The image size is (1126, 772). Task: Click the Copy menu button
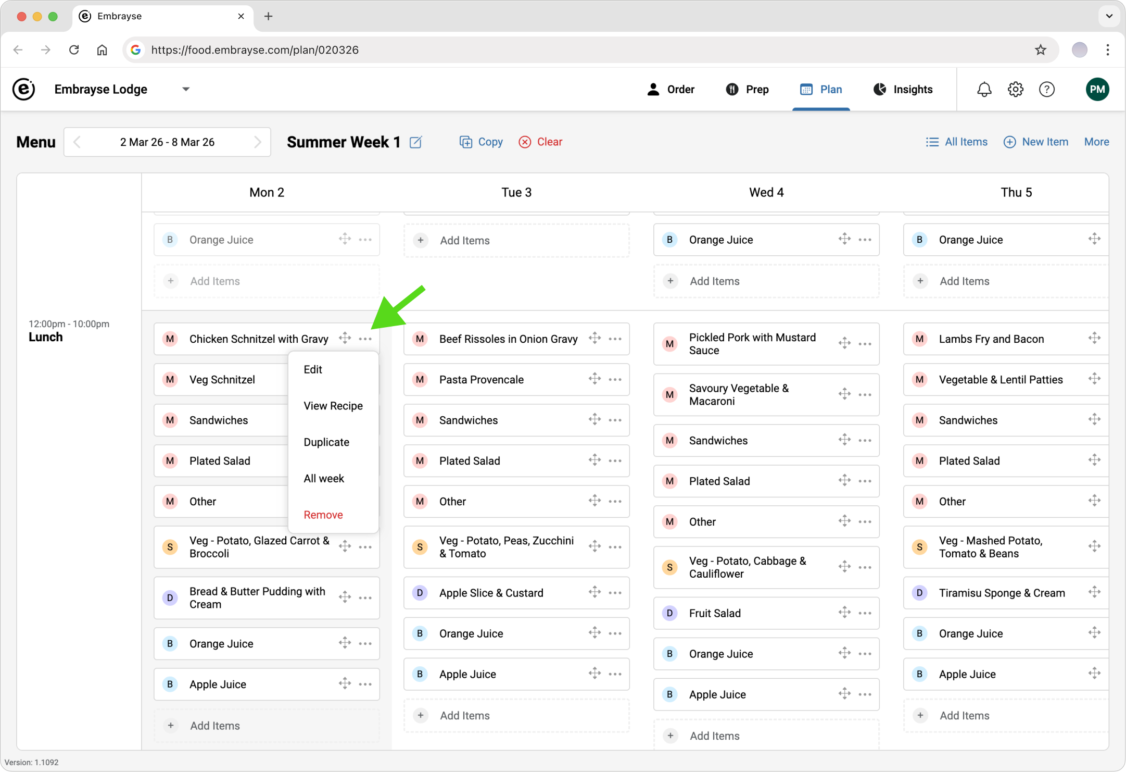point(481,142)
